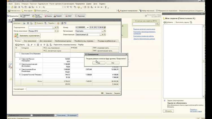The width and height of the screenshot is (212, 119).
Task: Open the Файл menu
Action: 10,4
